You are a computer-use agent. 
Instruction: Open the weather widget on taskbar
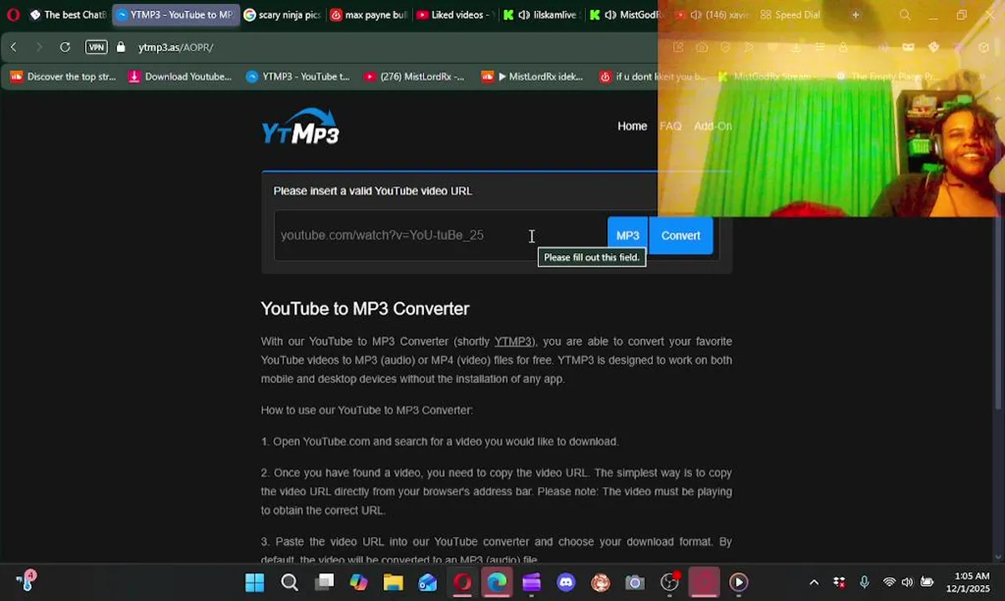click(x=27, y=581)
